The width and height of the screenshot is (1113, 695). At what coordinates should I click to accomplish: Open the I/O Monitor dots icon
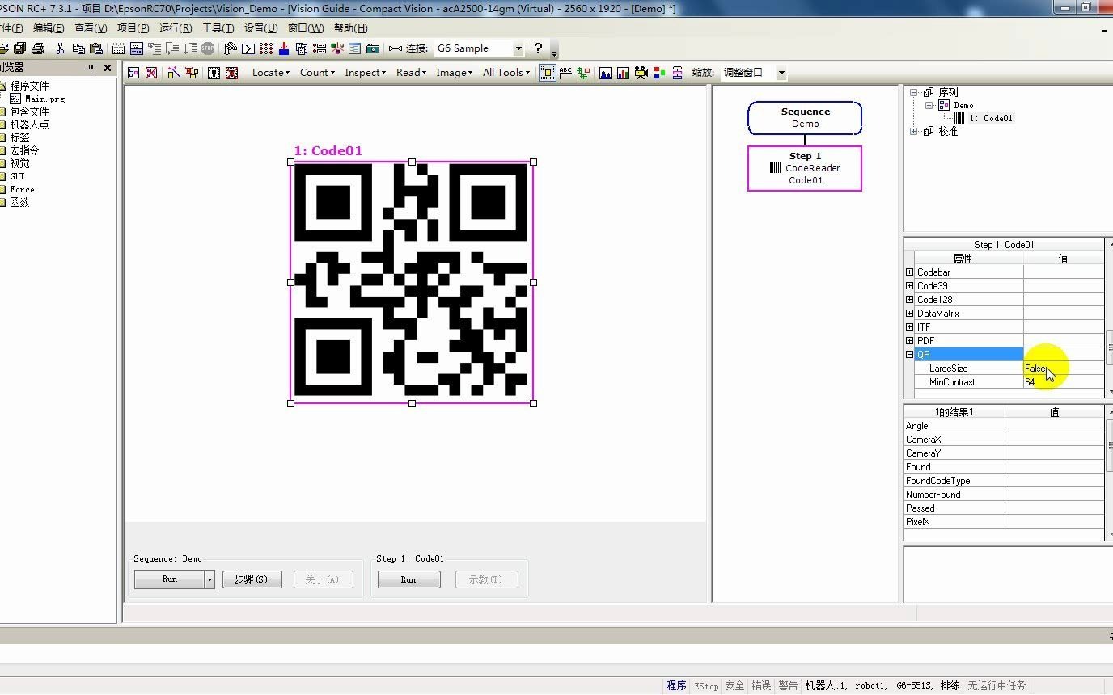pyautogui.click(x=266, y=48)
